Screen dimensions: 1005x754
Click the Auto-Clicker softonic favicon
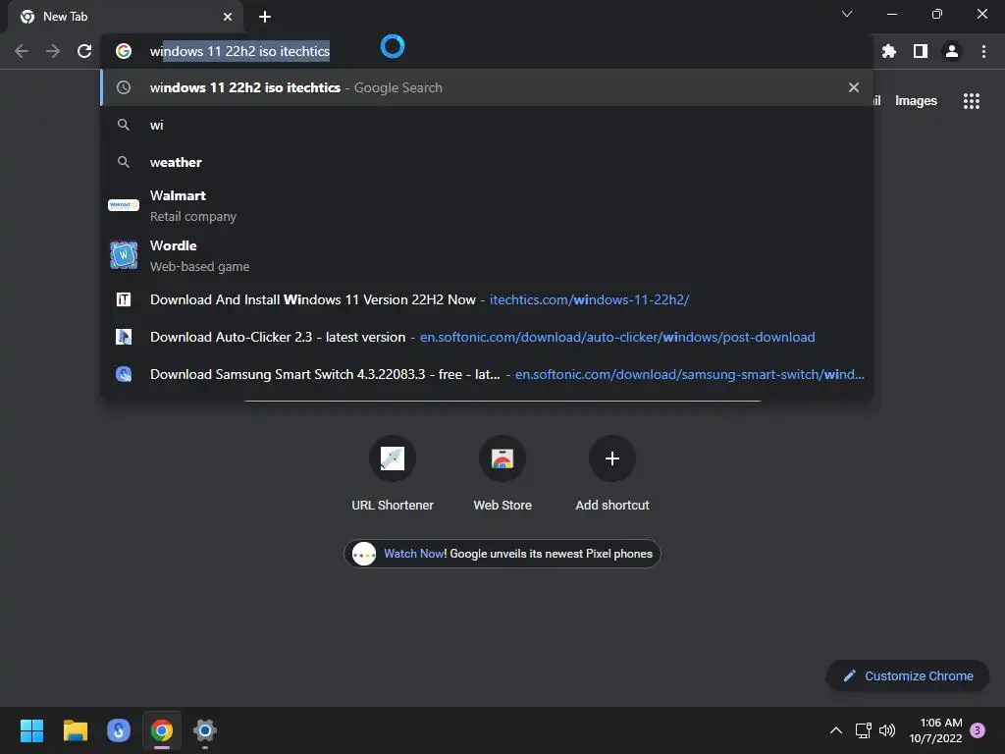[124, 337]
